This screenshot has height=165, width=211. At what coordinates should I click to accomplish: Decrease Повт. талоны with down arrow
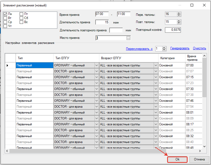pyautogui.click(x=179, y=23)
